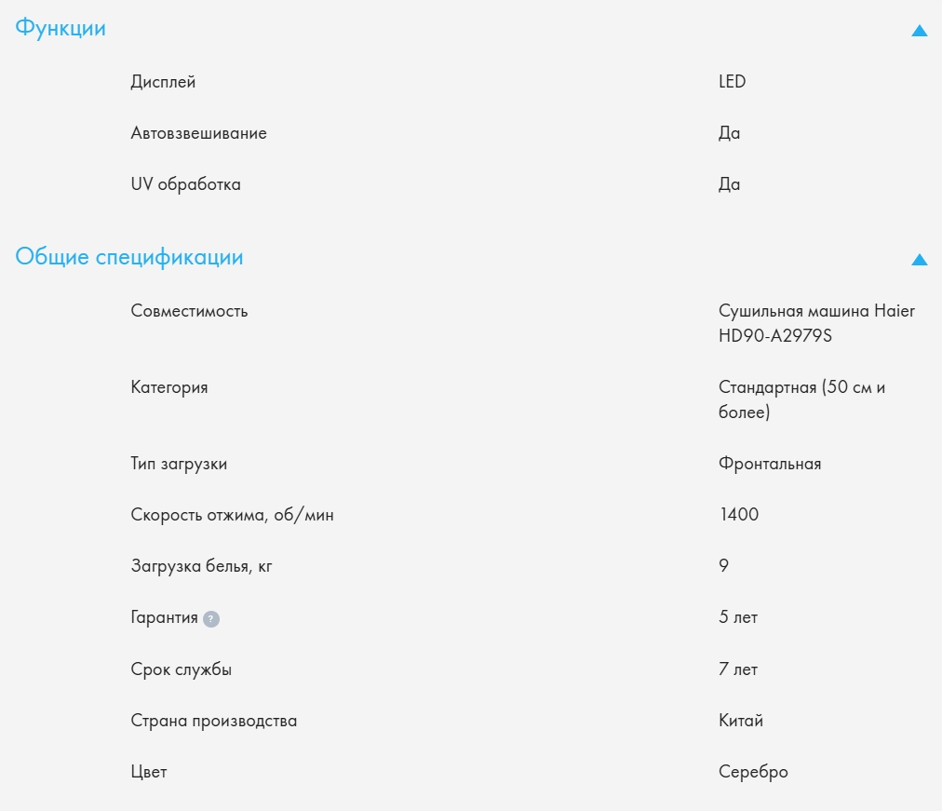Click the Скорость отжима label
The width and height of the screenshot is (942, 811).
coord(232,515)
